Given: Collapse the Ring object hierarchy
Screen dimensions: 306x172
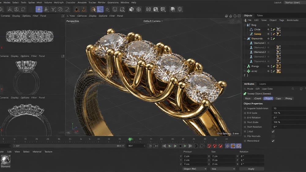Looking at the screenshot, I should pyautogui.click(x=245, y=25).
